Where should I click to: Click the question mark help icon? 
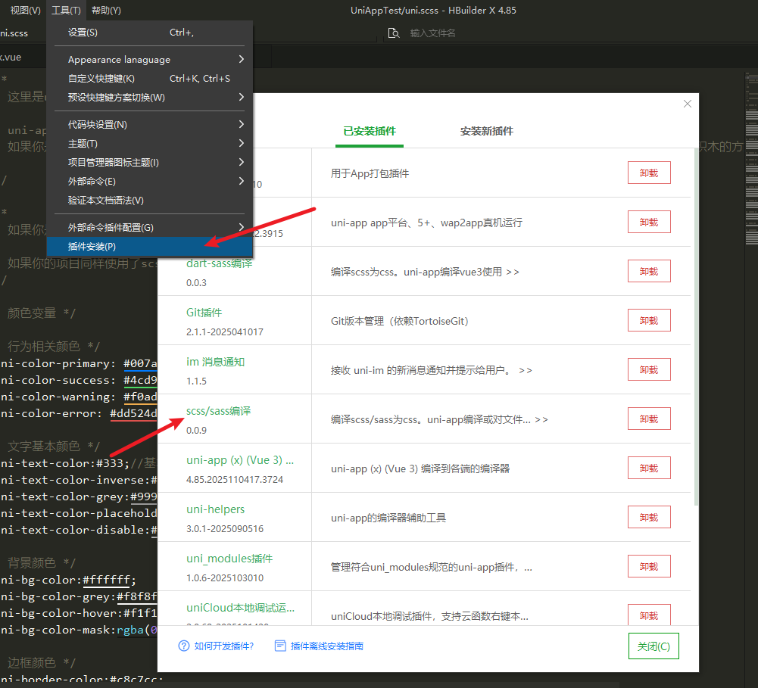pos(184,646)
